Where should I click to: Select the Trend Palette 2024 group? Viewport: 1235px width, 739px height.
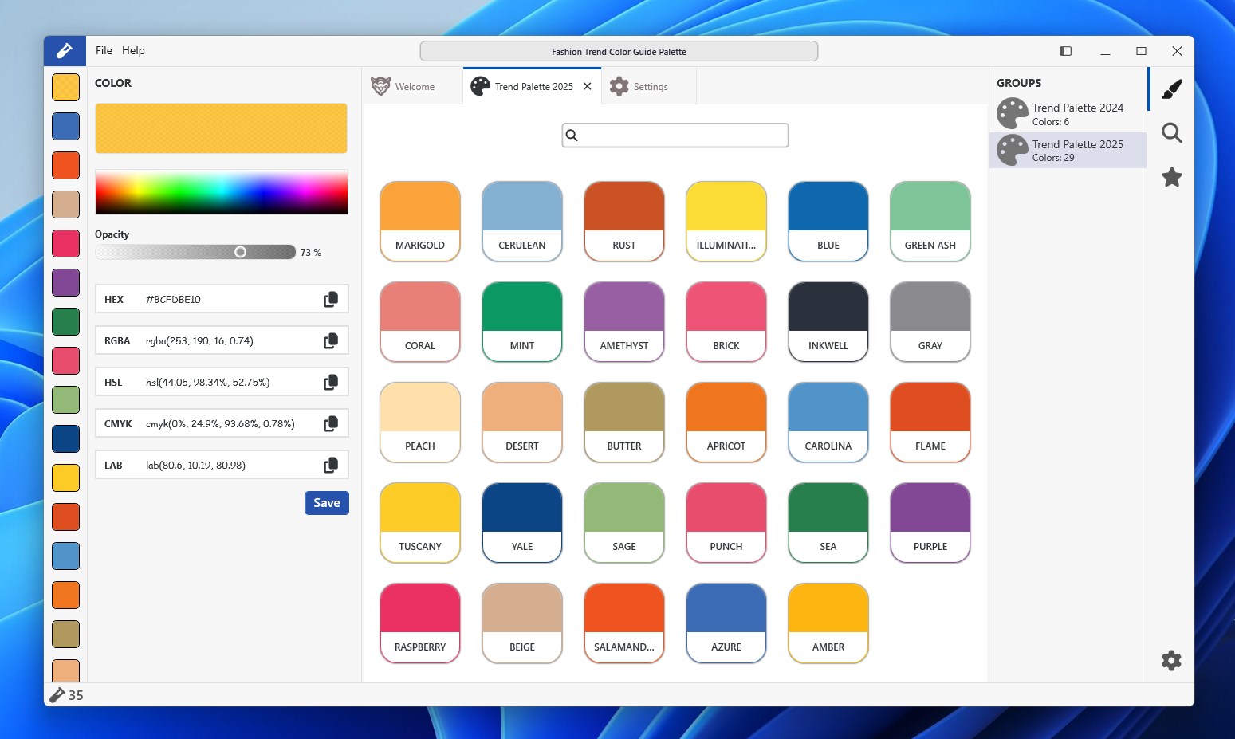coord(1068,114)
